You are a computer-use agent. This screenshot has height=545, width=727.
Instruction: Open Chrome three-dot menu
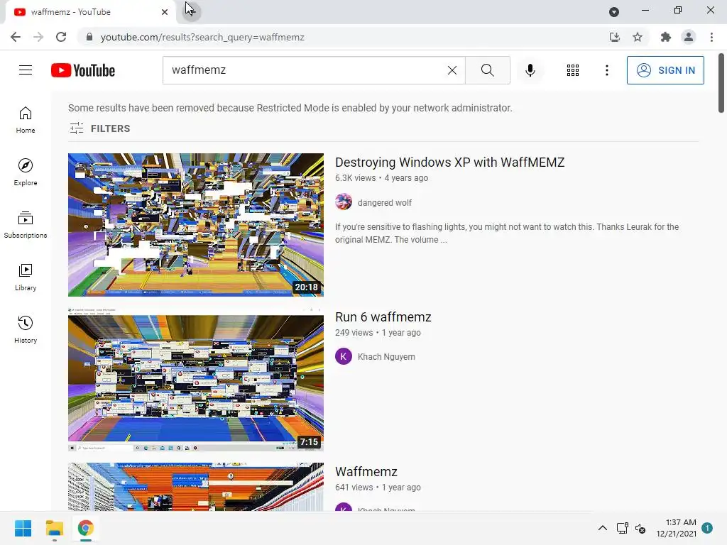click(x=711, y=37)
